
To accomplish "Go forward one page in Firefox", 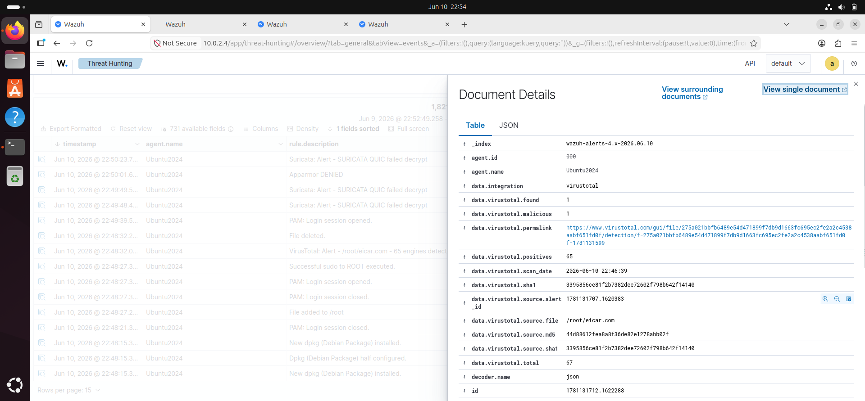I will (x=73, y=43).
